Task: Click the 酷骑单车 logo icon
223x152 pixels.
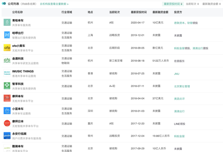Action: 7,148
